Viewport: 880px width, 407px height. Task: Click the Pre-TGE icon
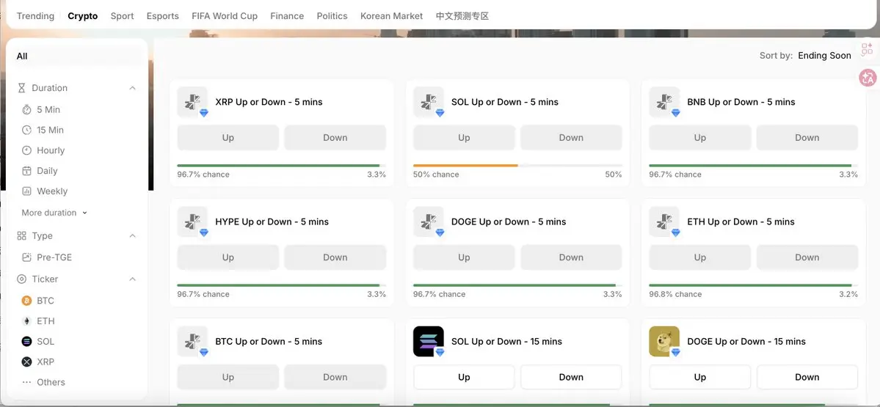(26, 257)
